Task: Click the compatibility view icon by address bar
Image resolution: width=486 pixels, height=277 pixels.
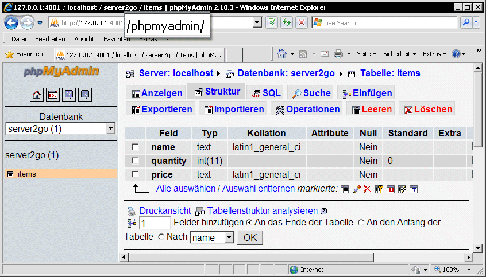Action: [x=272, y=22]
